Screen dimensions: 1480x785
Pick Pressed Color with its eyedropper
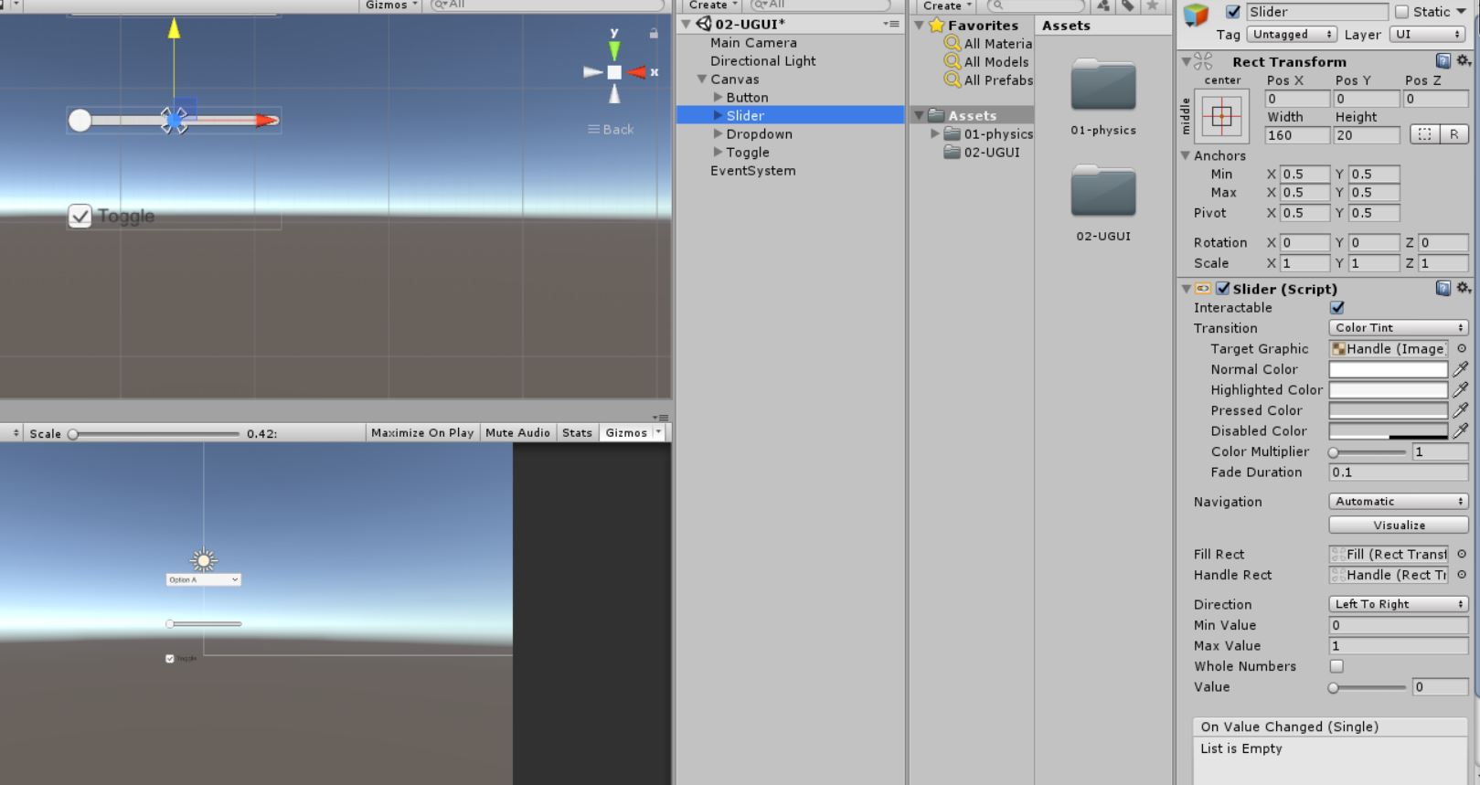coord(1461,410)
